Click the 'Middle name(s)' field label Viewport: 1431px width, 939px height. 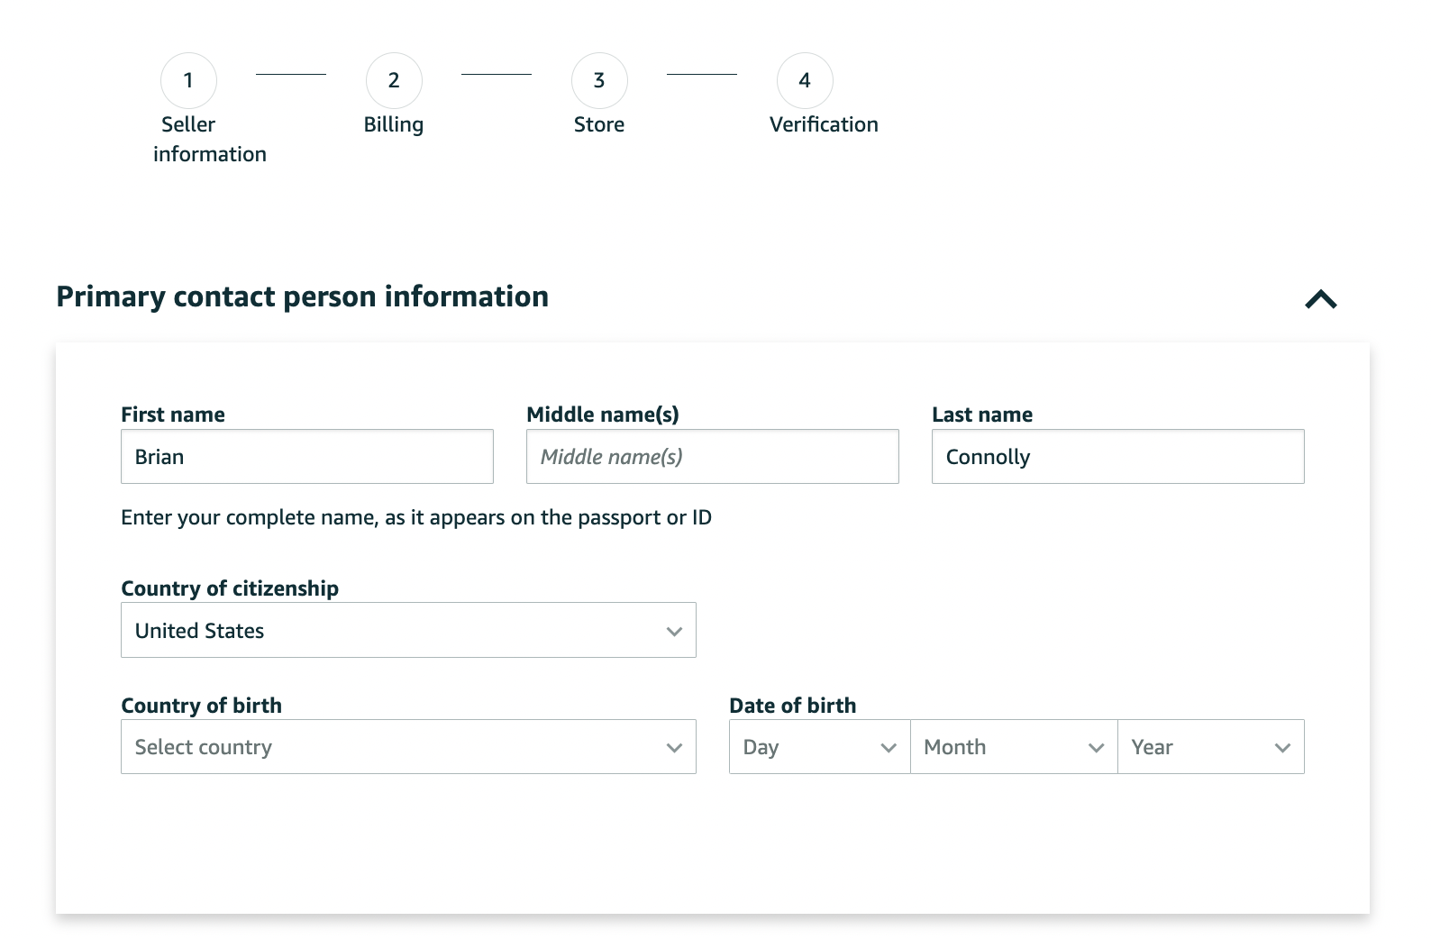point(603,415)
